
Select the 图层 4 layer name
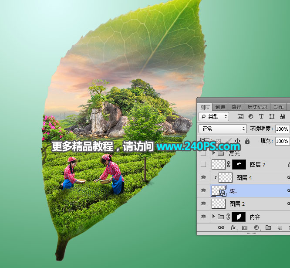[x=244, y=178]
